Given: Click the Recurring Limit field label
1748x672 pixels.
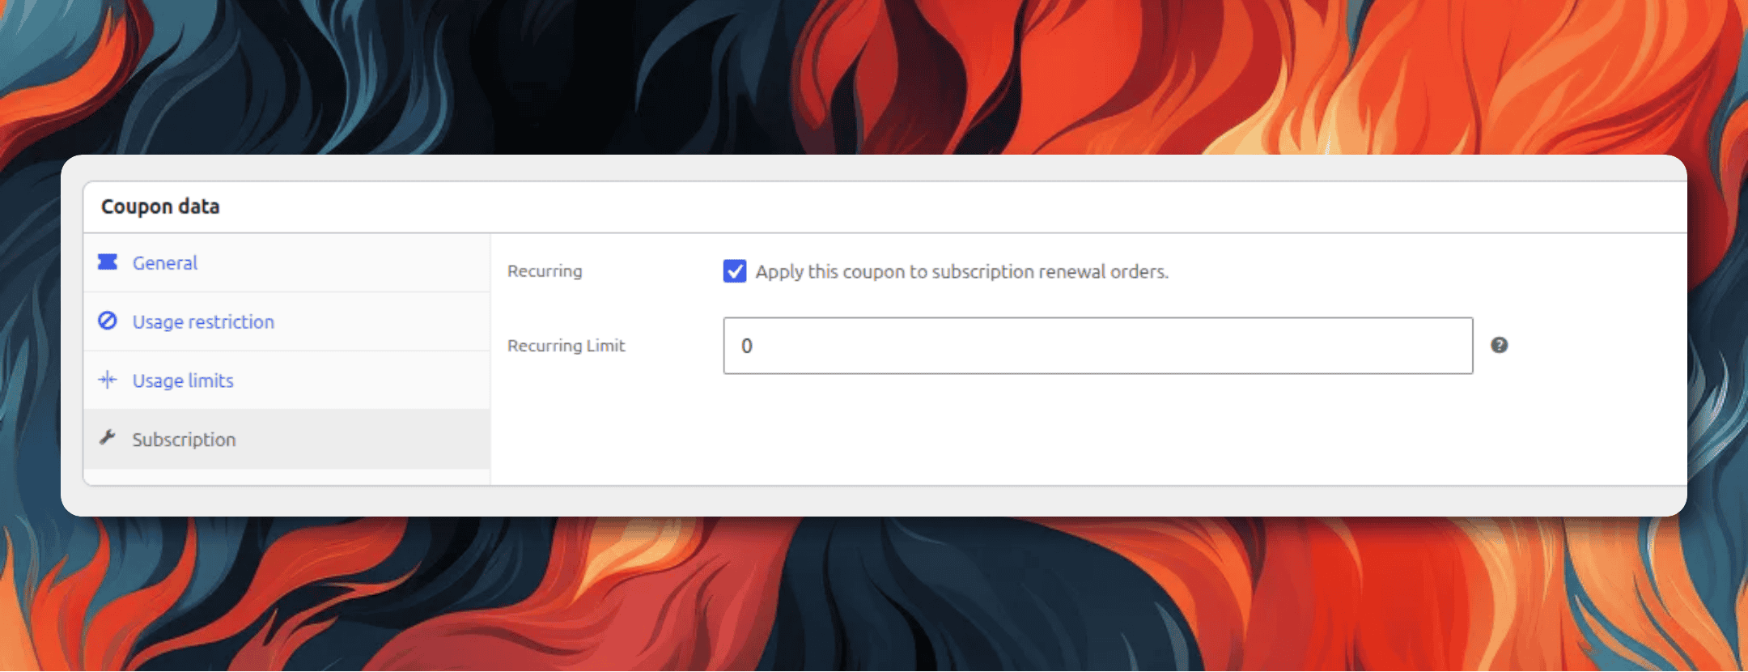Looking at the screenshot, I should (566, 346).
